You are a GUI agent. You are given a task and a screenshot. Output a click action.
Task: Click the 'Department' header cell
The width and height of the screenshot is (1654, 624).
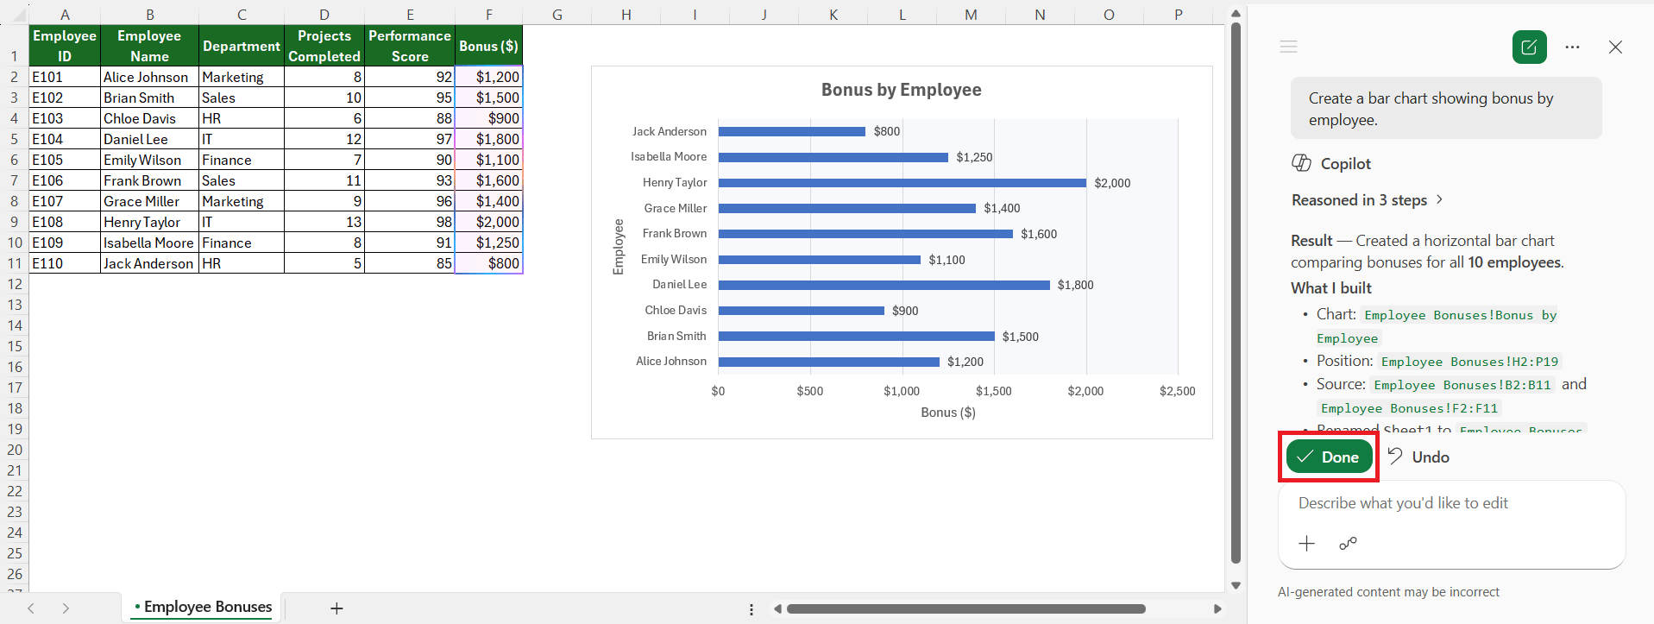coord(242,46)
